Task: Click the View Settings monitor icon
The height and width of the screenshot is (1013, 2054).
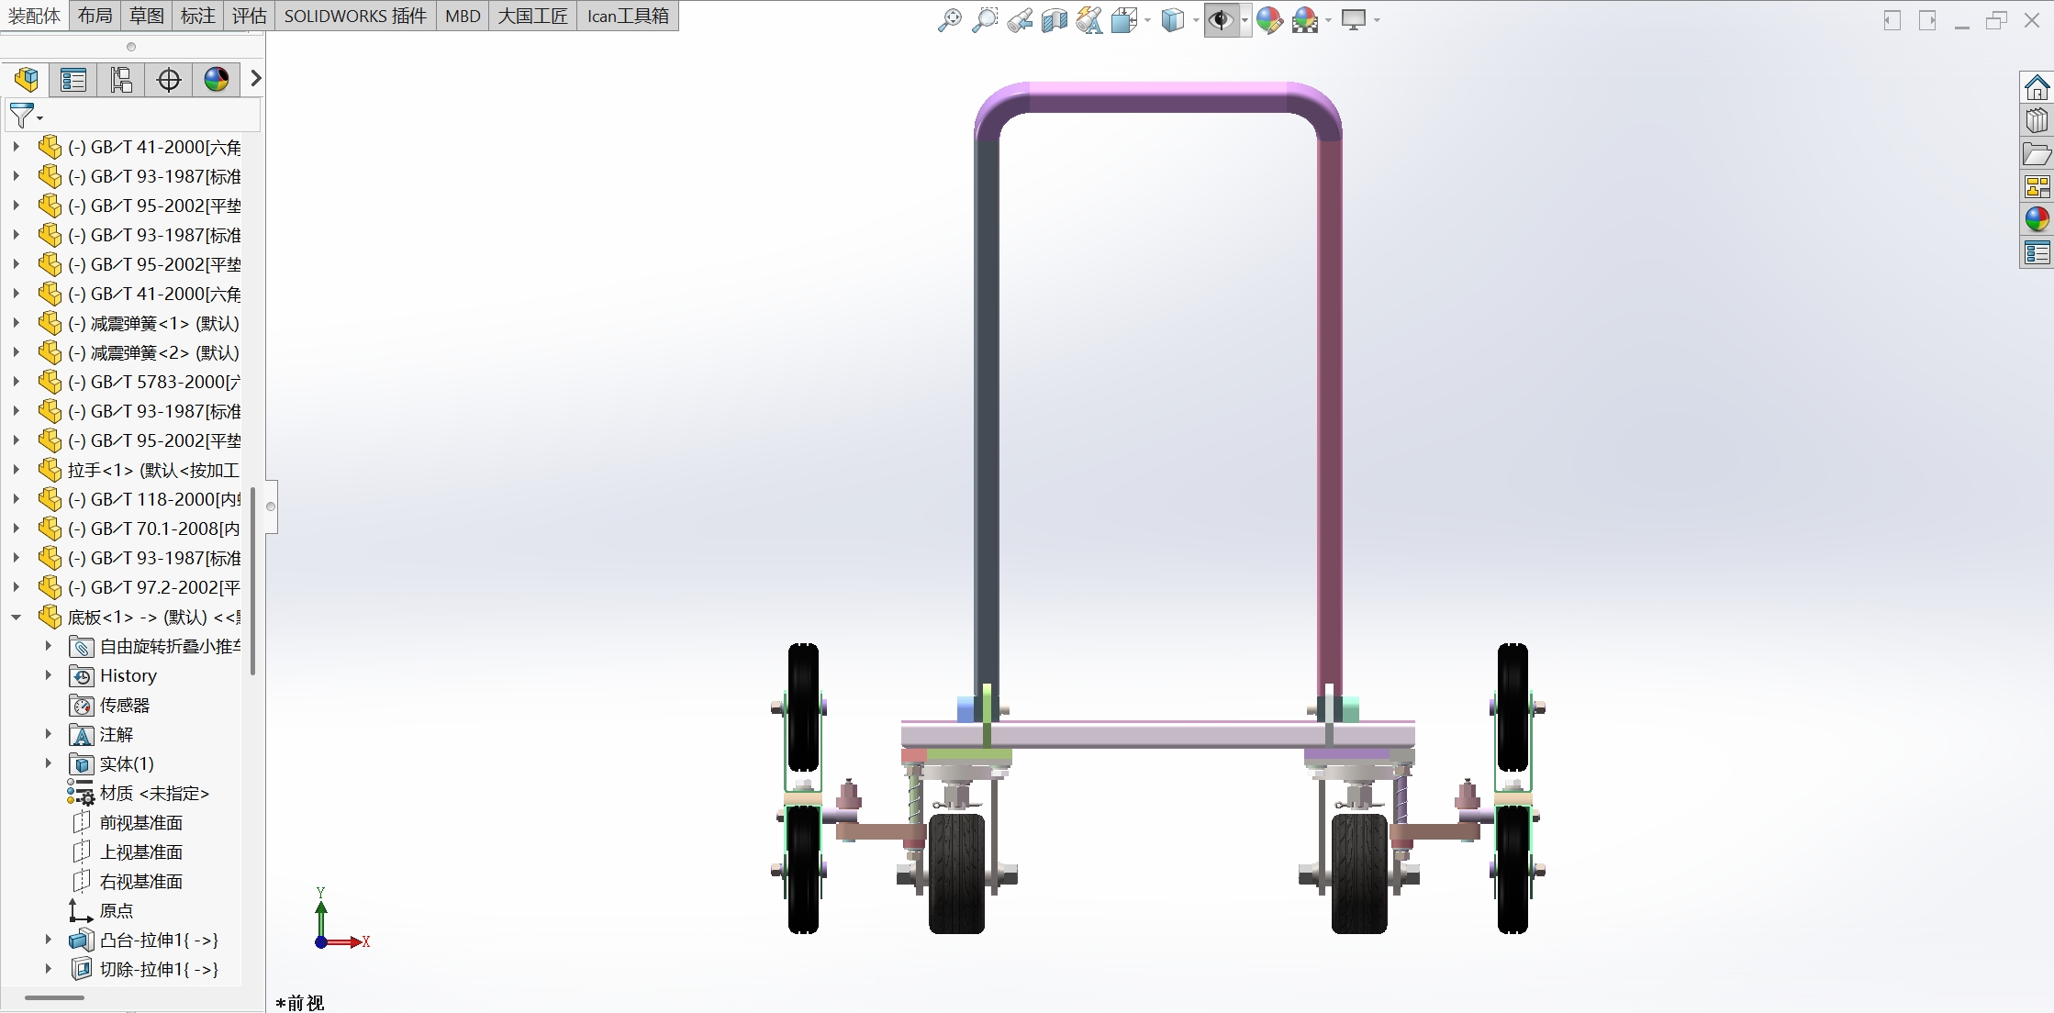Action: 1354,20
